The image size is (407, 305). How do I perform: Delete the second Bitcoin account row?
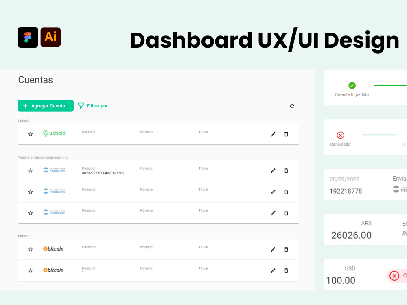click(286, 271)
